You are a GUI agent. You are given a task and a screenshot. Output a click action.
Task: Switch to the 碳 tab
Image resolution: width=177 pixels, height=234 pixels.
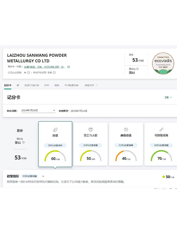(18, 85)
